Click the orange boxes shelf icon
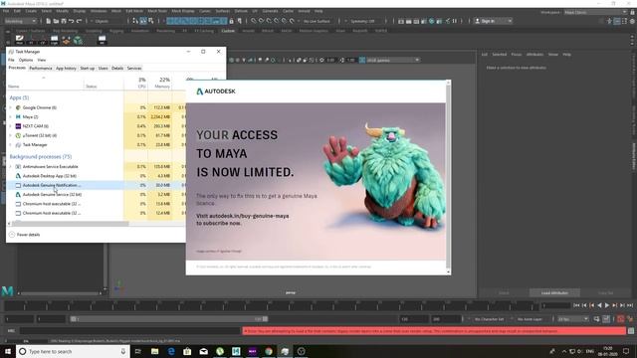Viewport: 637px width, 358px height. pyautogui.click(x=67, y=40)
